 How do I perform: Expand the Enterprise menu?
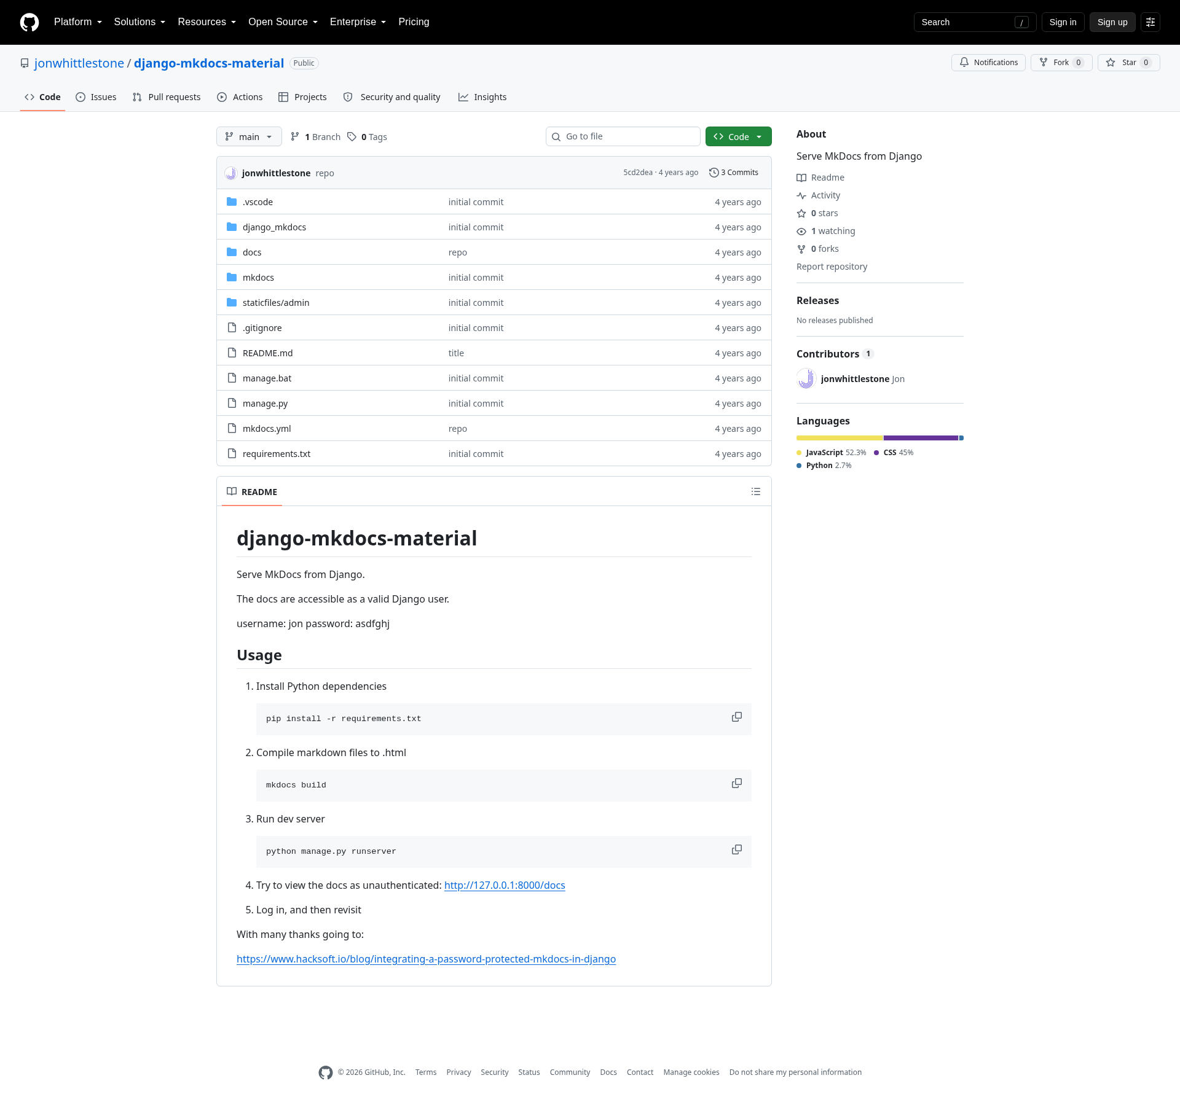(358, 22)
